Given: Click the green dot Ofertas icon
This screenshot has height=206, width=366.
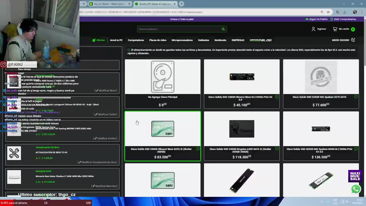Looking at the screenshot, I should [94, 40].
